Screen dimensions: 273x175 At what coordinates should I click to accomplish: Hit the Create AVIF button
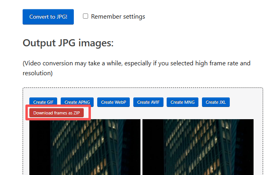tap(149, 102)
